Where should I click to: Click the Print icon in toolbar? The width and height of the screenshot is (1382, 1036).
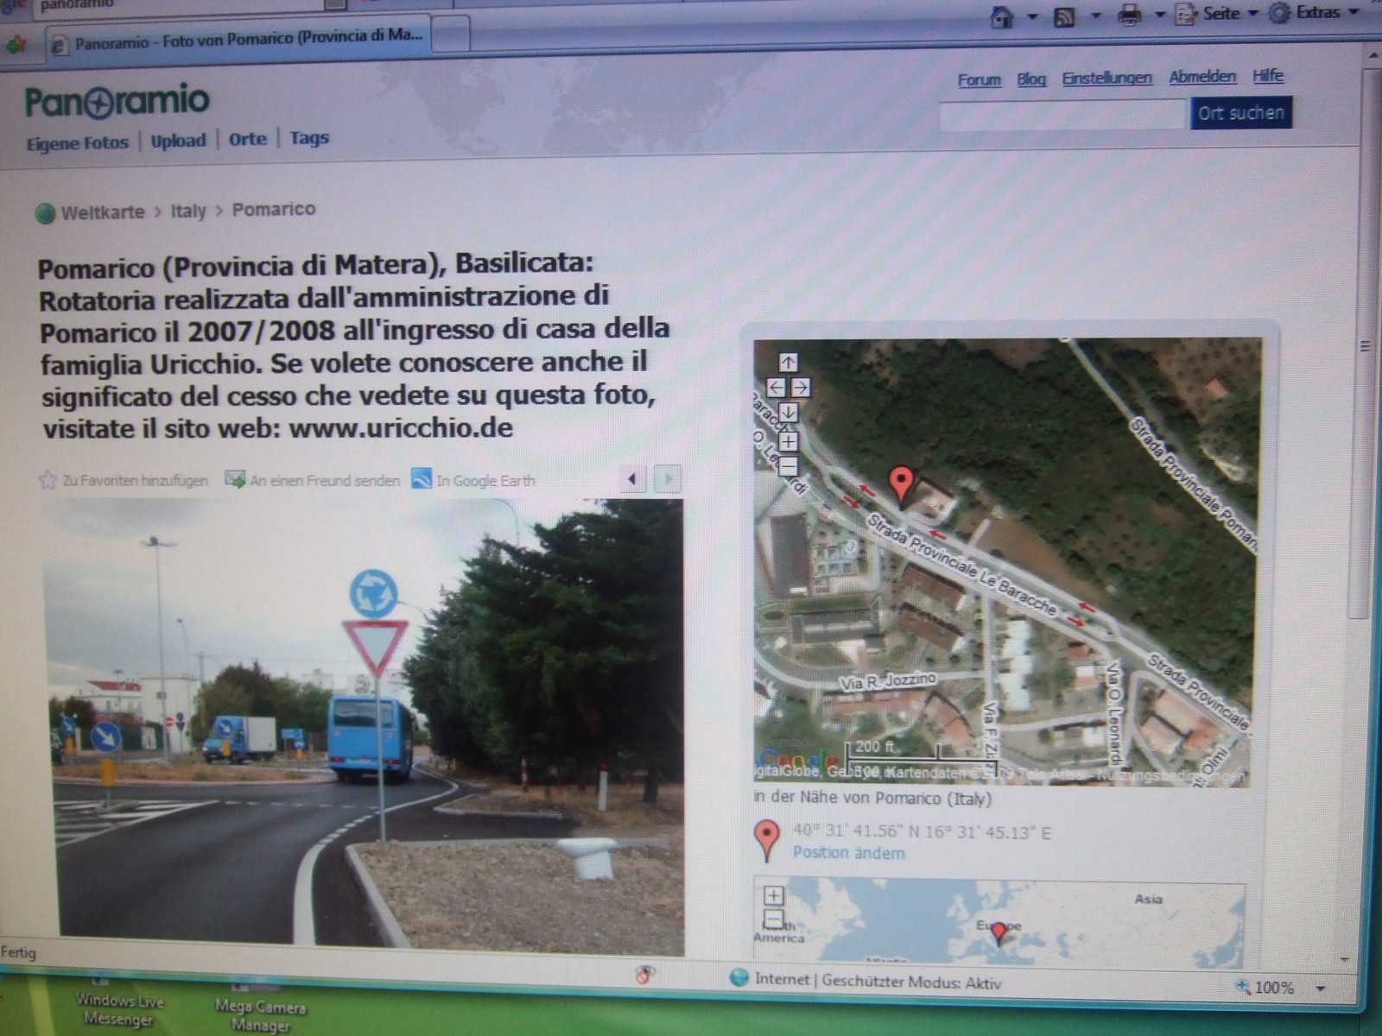pos(1129,16)
